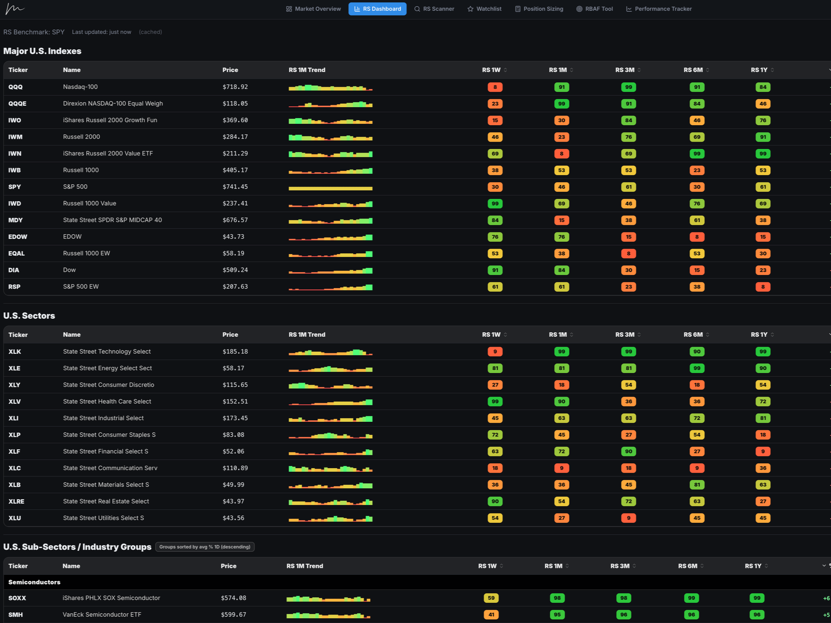
Task: Click the RBAF Tool target icon
Action: click(579, 9)
